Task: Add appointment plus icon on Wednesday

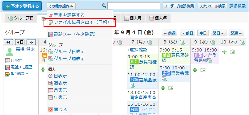Action: click(195, 70)
